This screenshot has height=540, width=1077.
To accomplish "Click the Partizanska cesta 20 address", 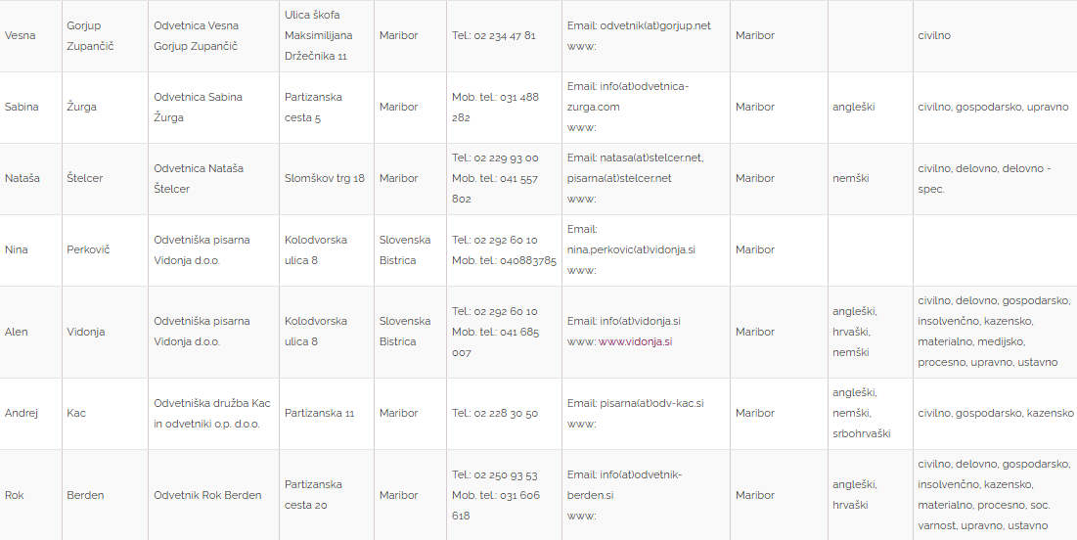I will 313,495.
